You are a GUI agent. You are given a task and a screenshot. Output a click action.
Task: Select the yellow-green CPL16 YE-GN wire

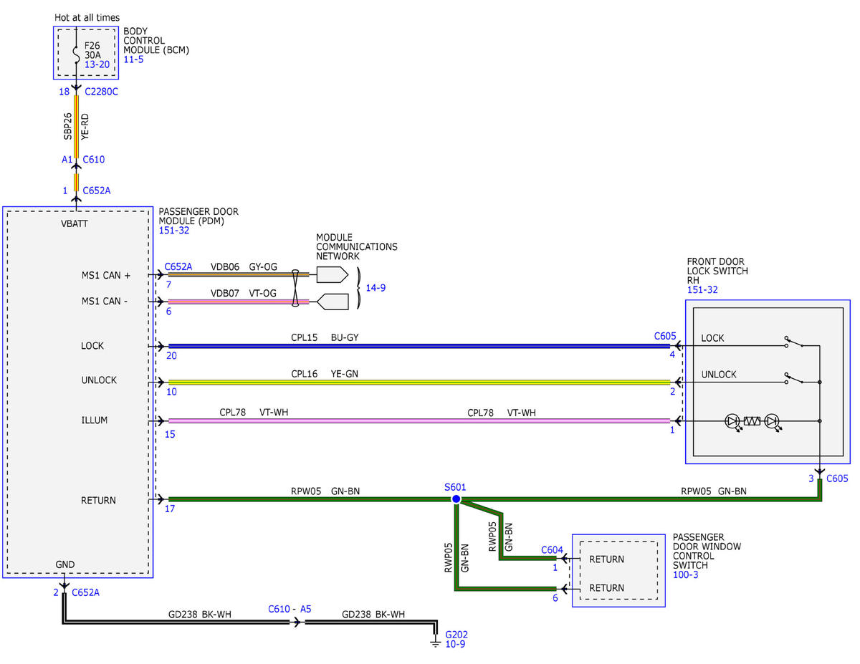point(419,382)
